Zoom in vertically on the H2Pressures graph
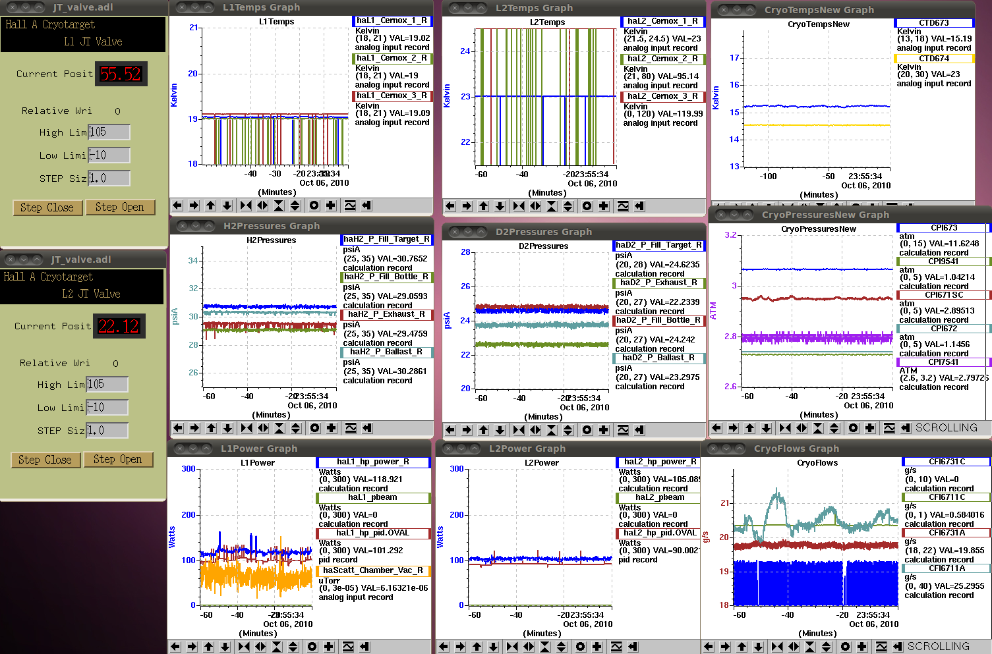Viewport: 992px width, 654px height. pyautogui.click(x=279, y=428)
